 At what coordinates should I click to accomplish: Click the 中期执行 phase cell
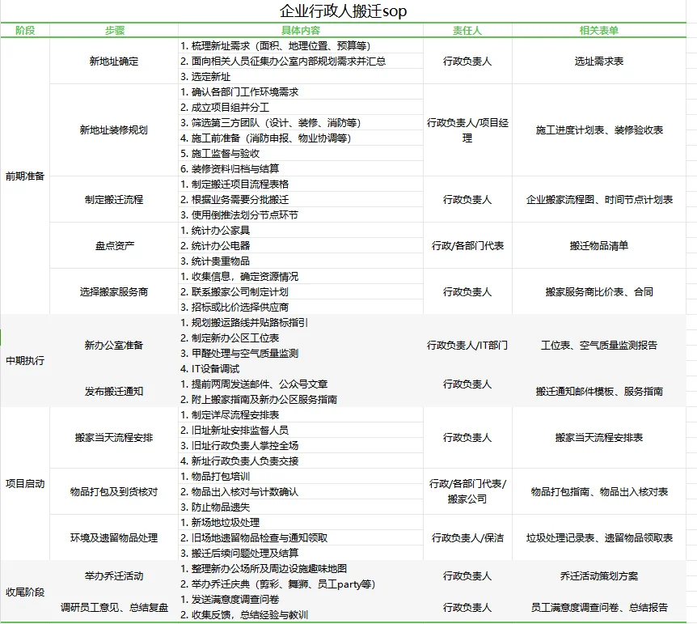(x=25, y=362)
